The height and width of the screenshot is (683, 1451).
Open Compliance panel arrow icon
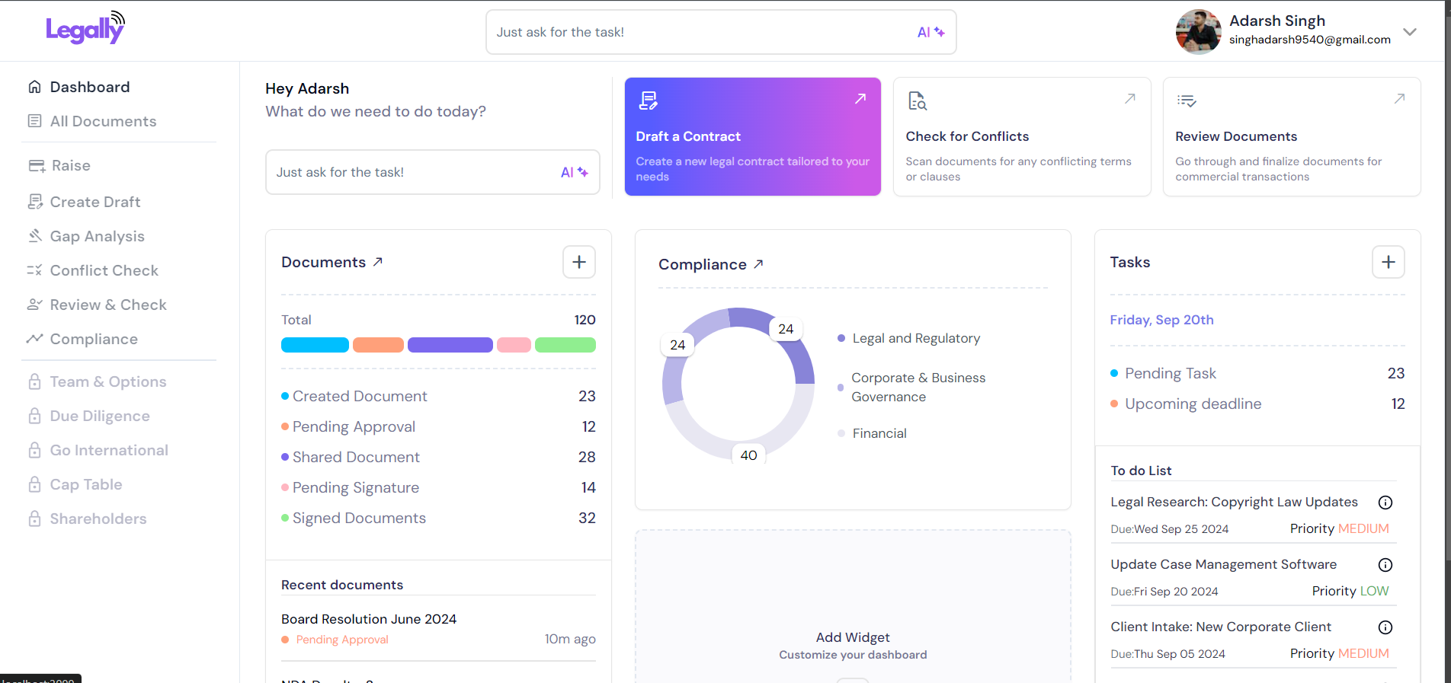pos(758,264)
